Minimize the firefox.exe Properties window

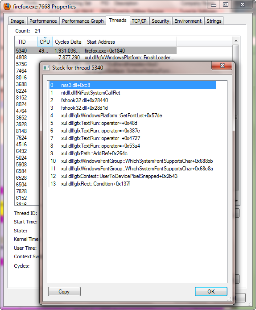(214, 4)
